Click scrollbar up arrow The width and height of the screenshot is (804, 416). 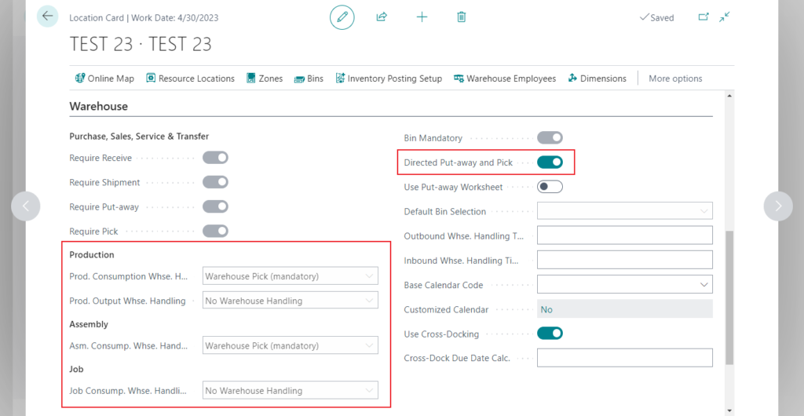pyautogui.click(x=729, y=96)
